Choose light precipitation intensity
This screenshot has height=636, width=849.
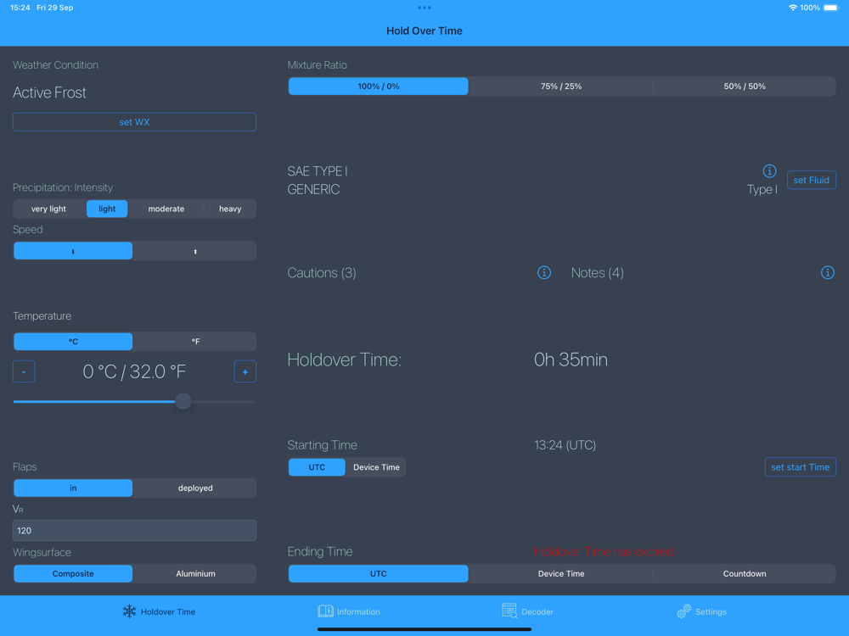coord(107,209)
